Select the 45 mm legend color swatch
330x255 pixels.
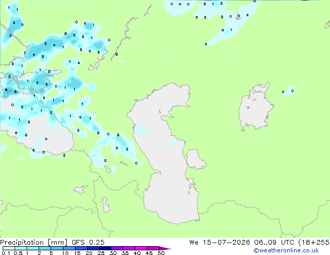[153, 248]
